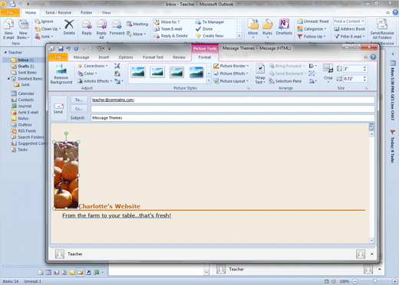
Task: Open the Format Text tab
Action: point(153,57)
